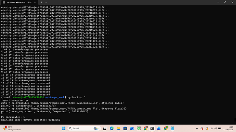236x132 pixels.
Task: Click '1 of 17 interferograms processed' line
Action: click(x=25, y=50)
